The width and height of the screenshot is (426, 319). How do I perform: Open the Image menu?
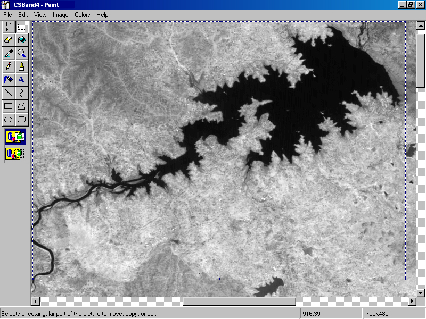pyautogui.click(x=60, y=15)
